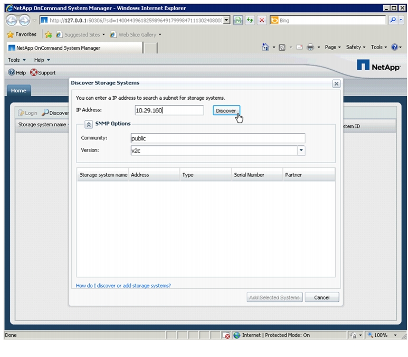Viewport: 408px width, 357px height.
Task: Click the RSS feeds icon
Action: point(282,48)
